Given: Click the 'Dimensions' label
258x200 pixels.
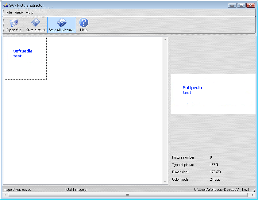Looking at the screenshot, I should (x=180, y=172).
